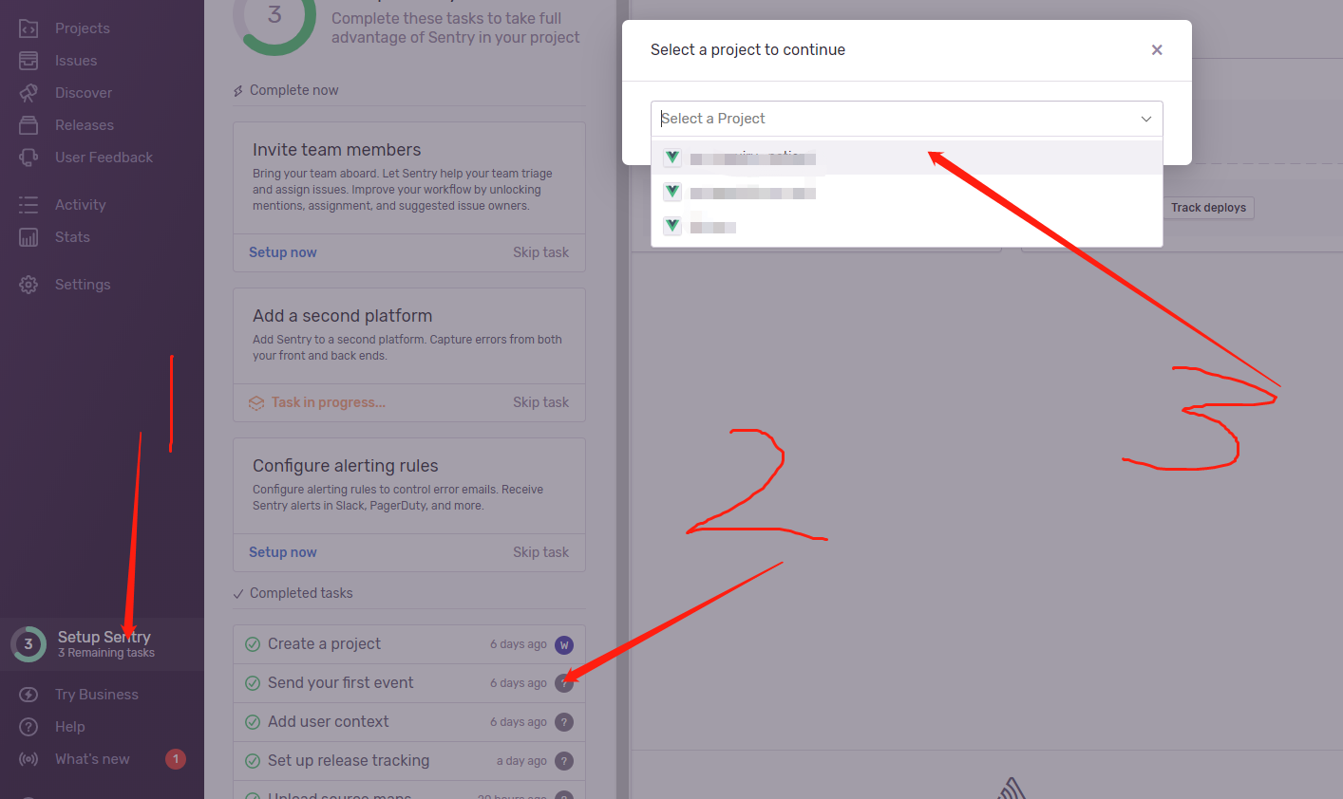1343x799 pixels.
Task: Click avatar W on Create a project
Action: click(564, 644)
